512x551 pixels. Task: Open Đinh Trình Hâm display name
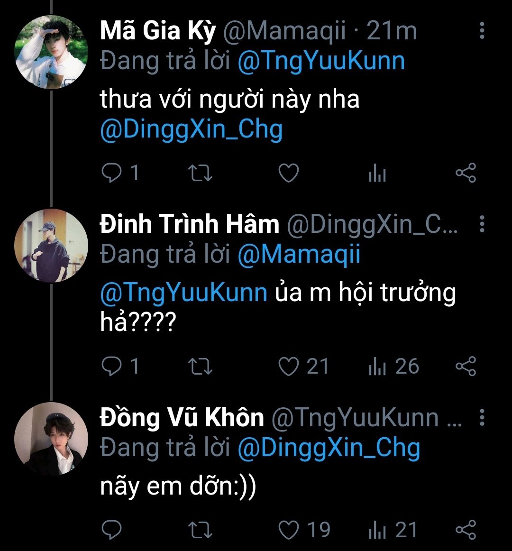pos(190,224)
